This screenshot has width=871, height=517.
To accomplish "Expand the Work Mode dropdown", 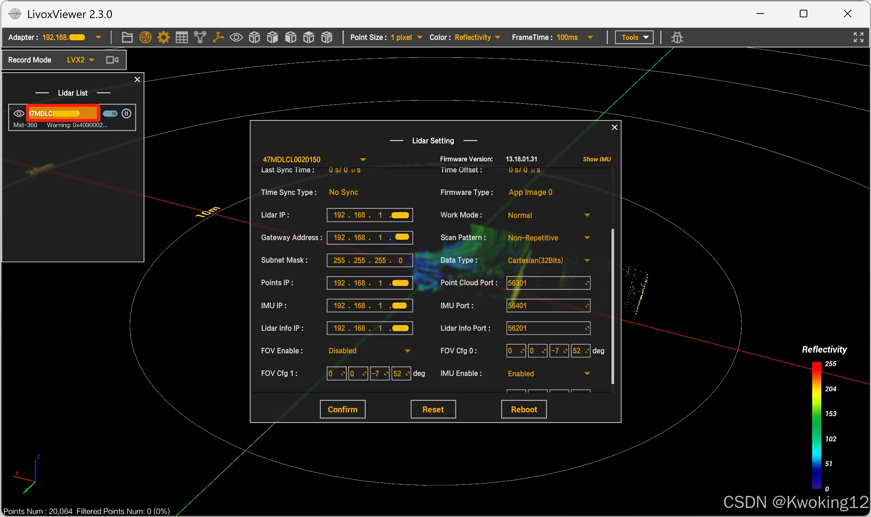I will 586,215.
